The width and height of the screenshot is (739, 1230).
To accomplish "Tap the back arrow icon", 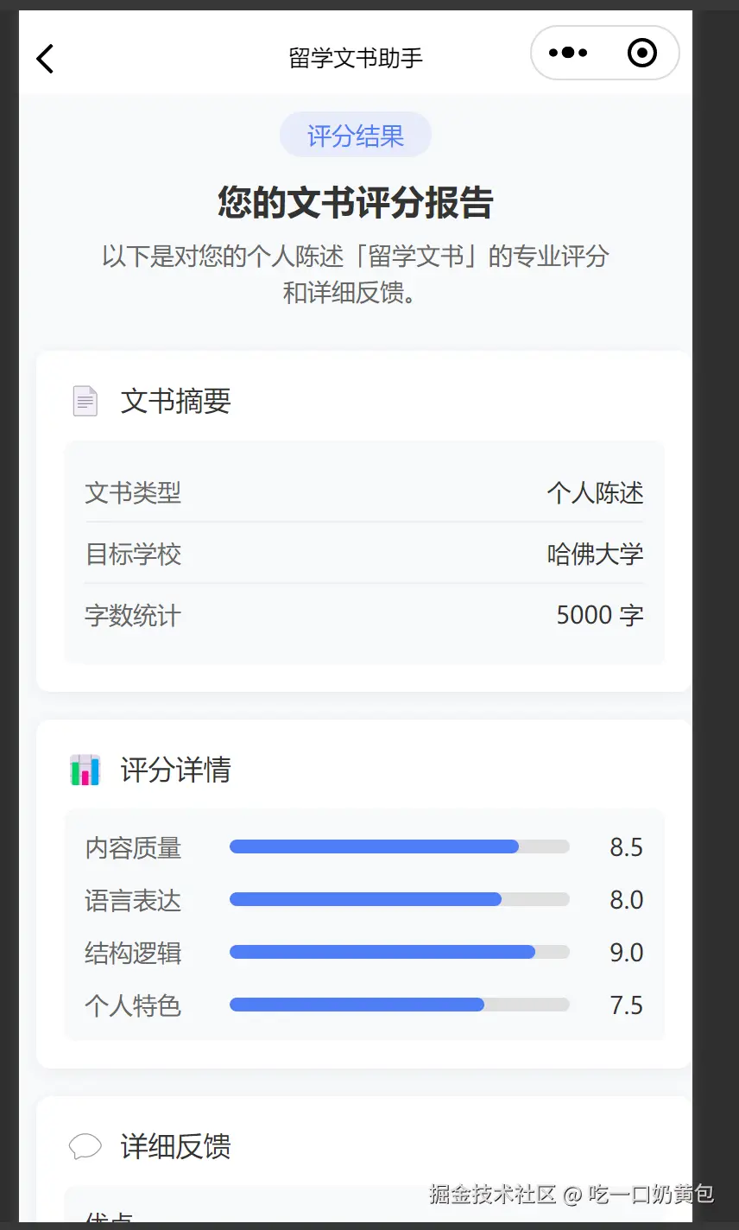I will [x=45, y=59].
